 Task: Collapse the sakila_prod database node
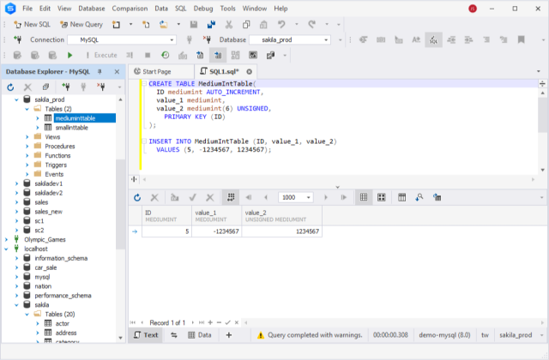click(17, 100)
